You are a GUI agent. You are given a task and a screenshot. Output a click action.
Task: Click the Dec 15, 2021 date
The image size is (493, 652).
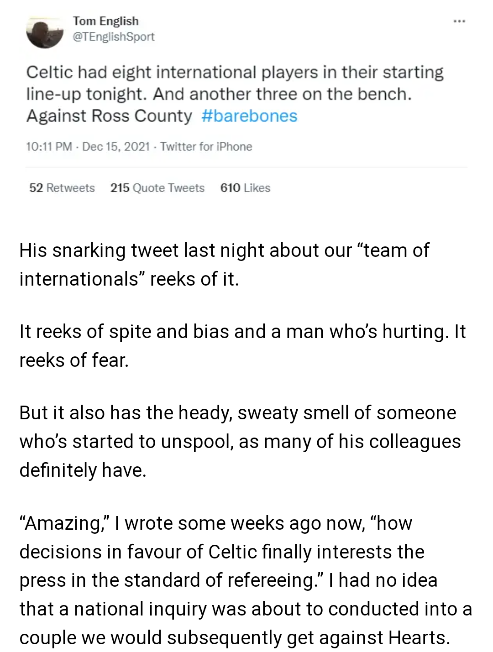click(116, 146)
